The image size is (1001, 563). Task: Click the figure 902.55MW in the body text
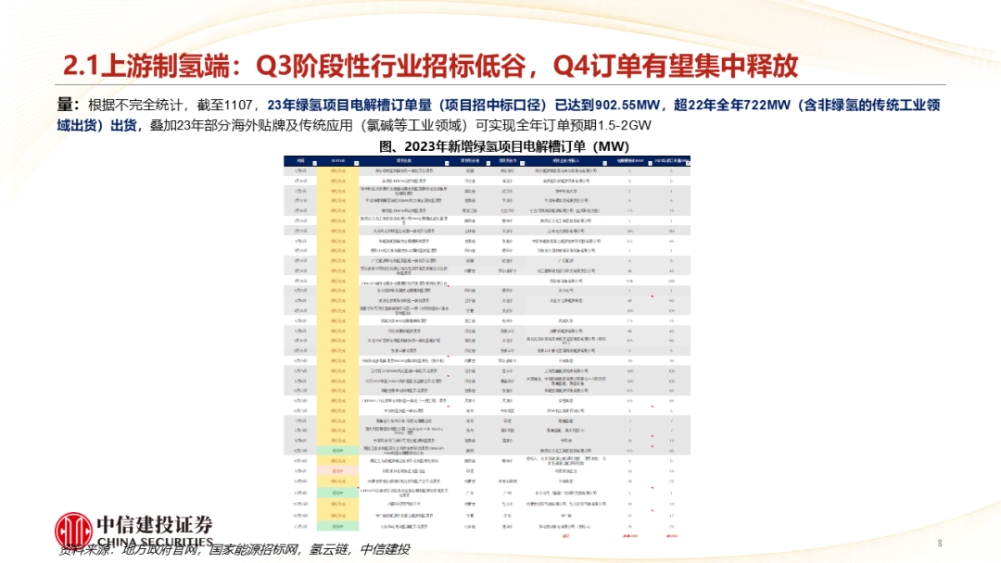click(x=627, y=106)
